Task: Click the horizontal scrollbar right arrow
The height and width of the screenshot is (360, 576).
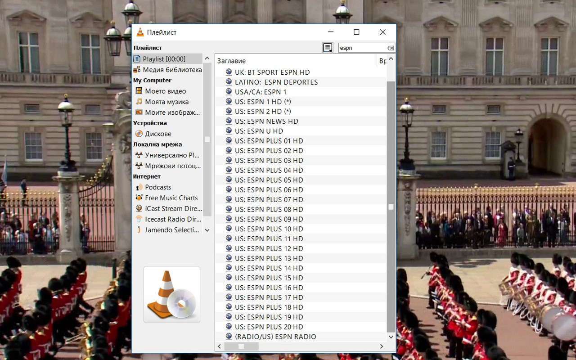Action: (x=382, y=346)
